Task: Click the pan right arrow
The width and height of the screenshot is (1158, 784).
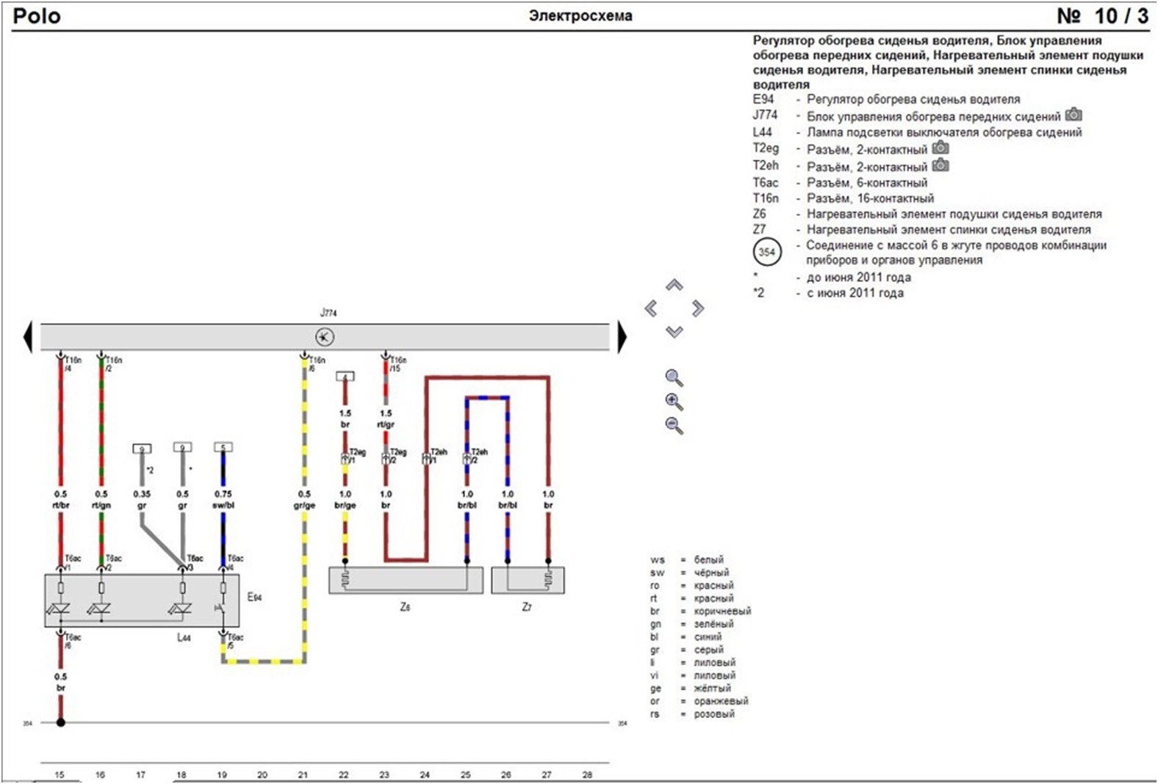Action: pyautogui.click(x=697, y=308)
